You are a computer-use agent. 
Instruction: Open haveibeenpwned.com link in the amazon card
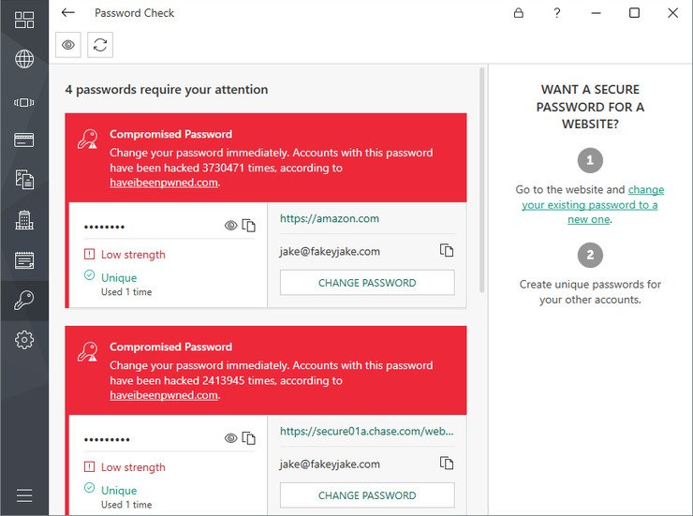coord(164,183)
